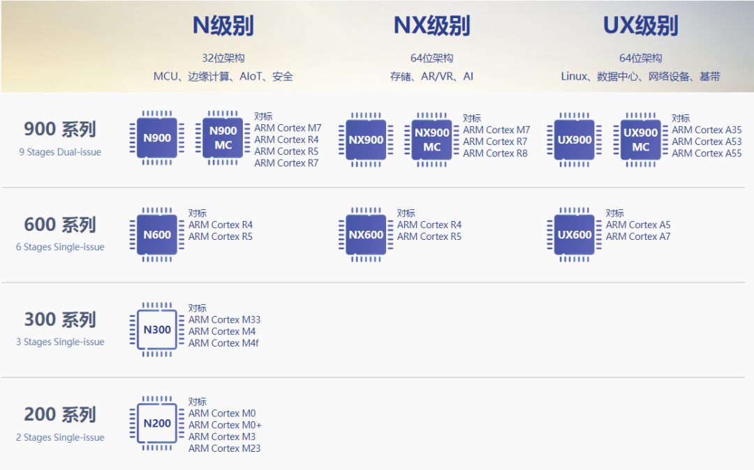Click 'ARM Cortex R5' beside N600
The image size is (754, 470).
221,236
